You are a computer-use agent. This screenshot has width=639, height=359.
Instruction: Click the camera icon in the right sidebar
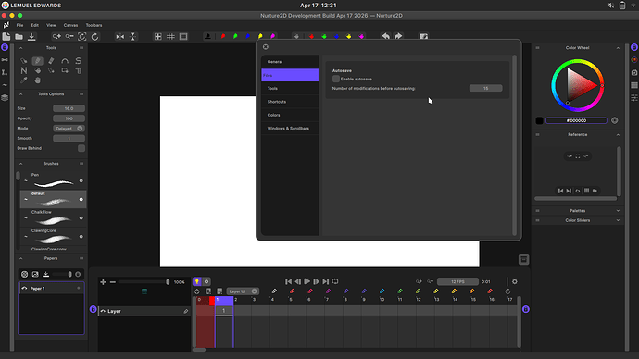click(634, 72)
